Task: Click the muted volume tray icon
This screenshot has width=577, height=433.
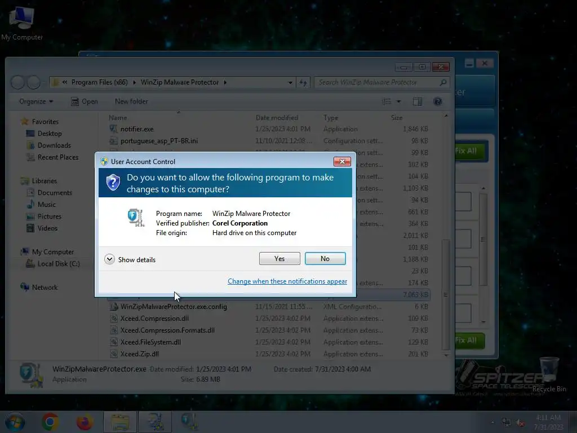Action: (520, 423)
